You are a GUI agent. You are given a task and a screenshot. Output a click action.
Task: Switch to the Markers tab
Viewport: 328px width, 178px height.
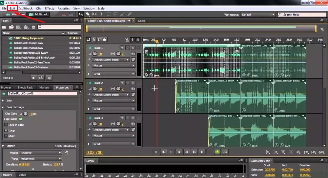tap(44, 87)
